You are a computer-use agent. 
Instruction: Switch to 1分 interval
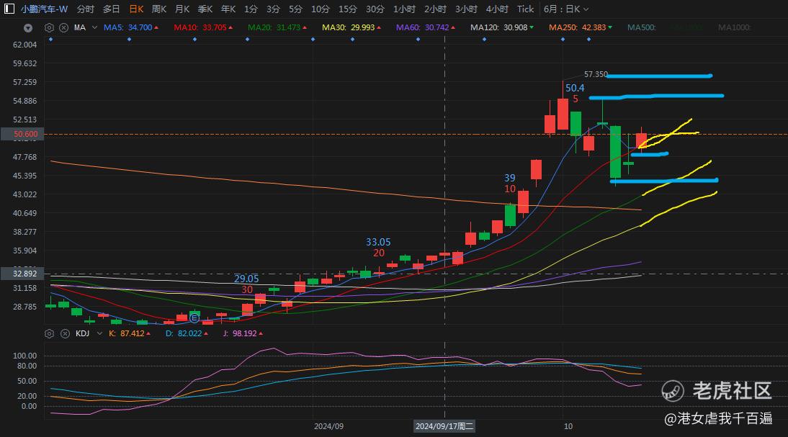tap(251, 9)
